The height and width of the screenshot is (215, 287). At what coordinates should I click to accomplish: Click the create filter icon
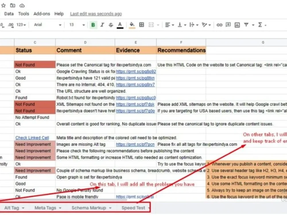click(x=246, y=25)
